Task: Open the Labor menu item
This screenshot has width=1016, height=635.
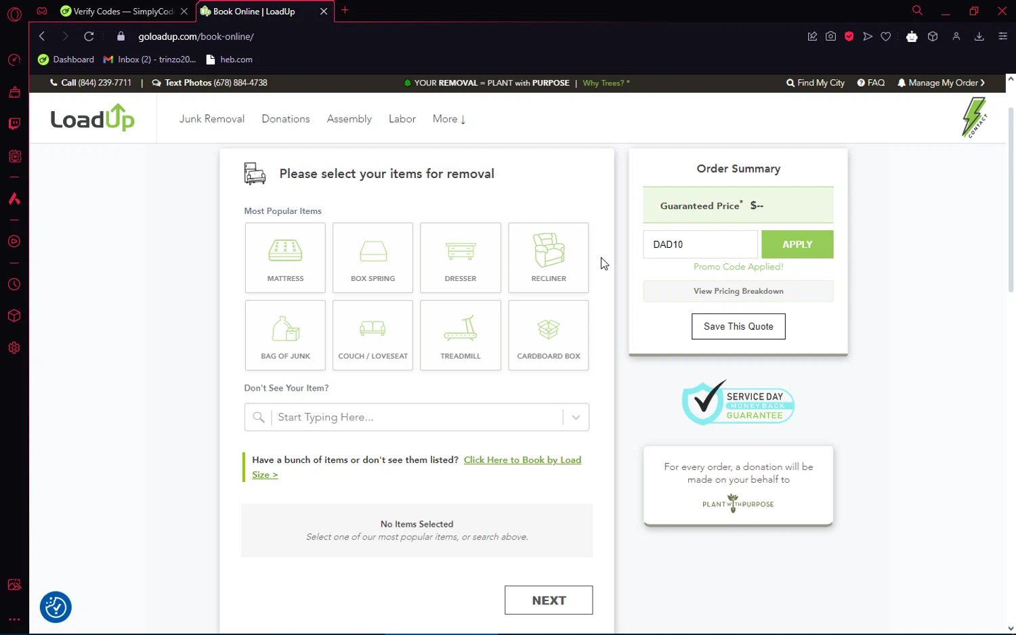Action: [402, 119]
